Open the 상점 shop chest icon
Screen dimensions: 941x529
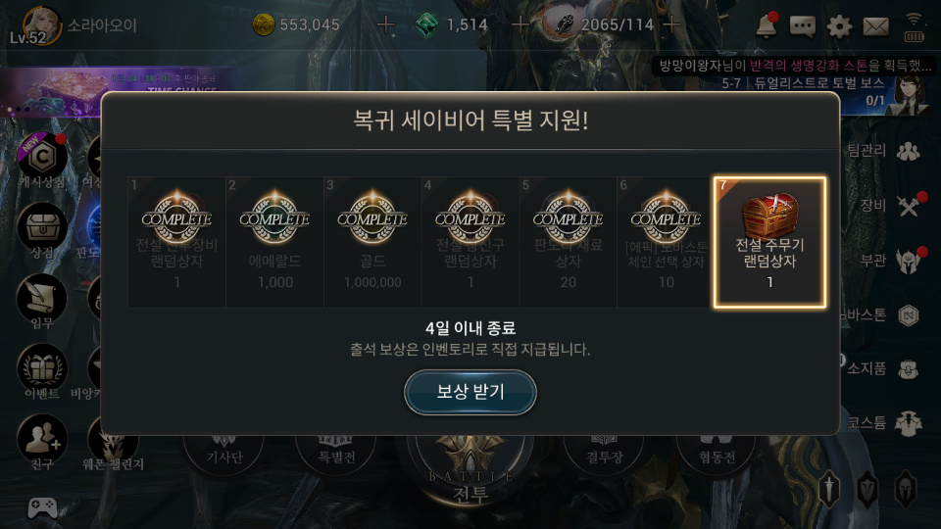[x=42, y=231]
